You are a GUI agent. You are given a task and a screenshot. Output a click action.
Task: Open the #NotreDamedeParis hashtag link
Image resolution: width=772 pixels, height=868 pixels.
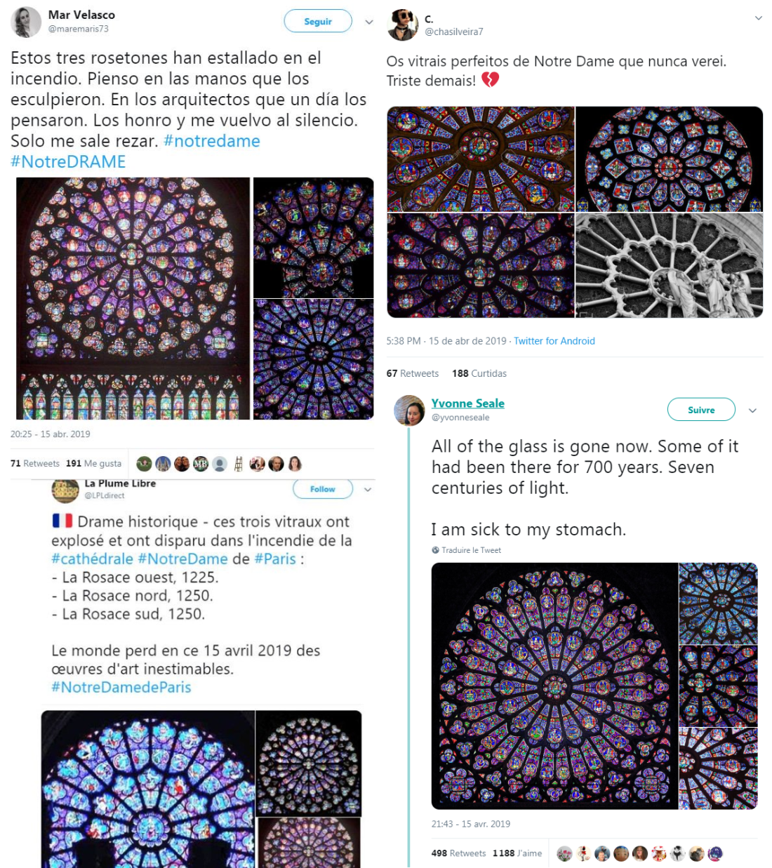tap(121, 687)
